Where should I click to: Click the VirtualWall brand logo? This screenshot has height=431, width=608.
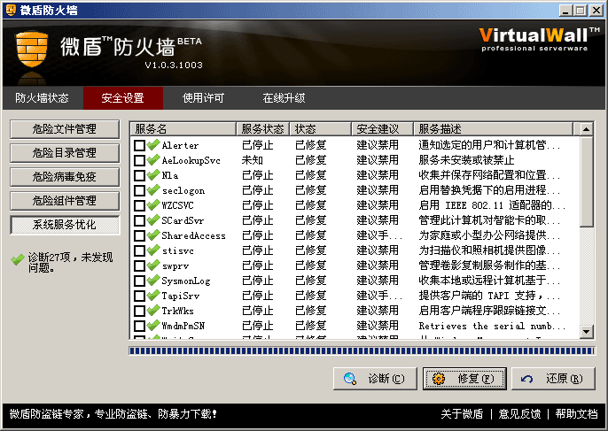tap(539, 39)
